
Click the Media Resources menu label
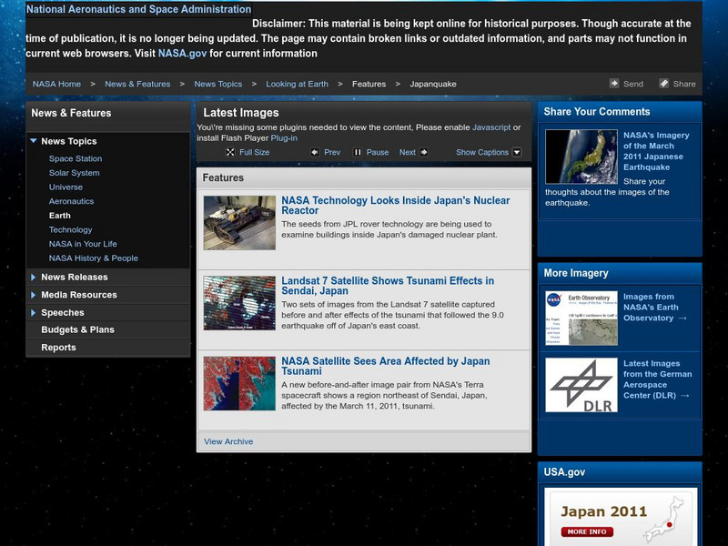tap(79, 295)
